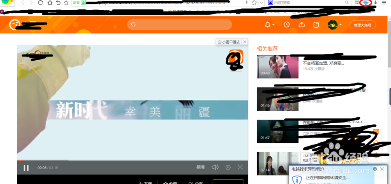Expand the address bar dropdown arrow
Viewport: 391px width, 184px height.
point(261,2)
